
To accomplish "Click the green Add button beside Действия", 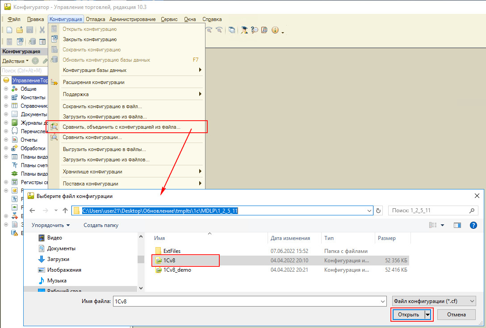I will coord(35,61).
